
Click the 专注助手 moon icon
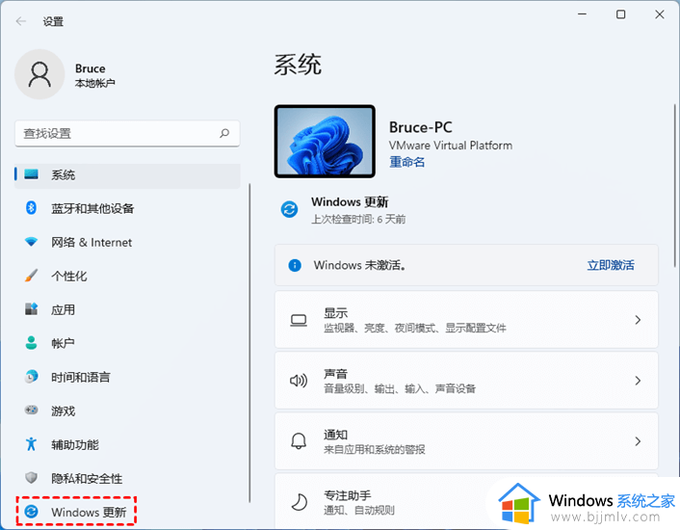[x=299, y=503]
